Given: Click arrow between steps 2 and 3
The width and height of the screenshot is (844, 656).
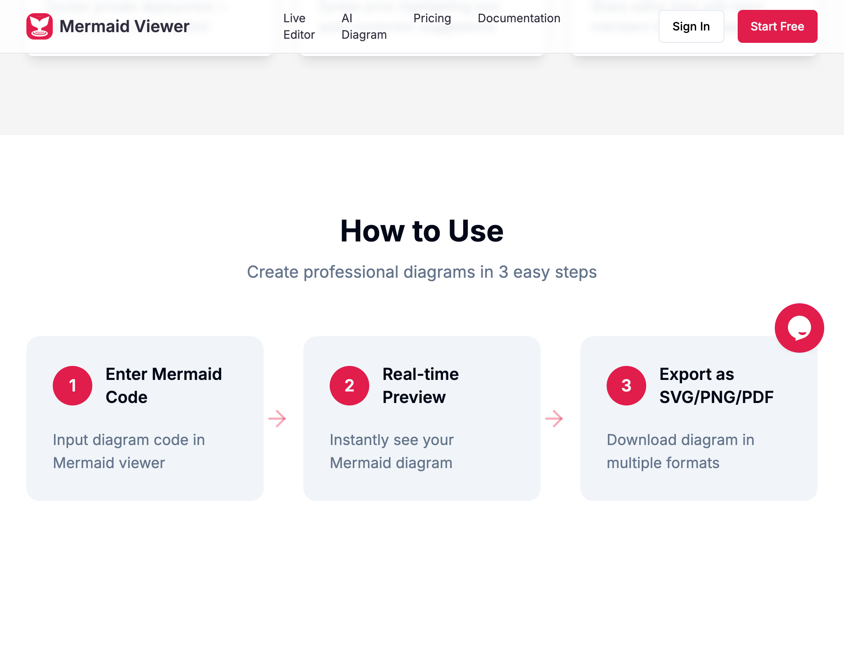Looking at the screenshot, I should [x=554, y=419].
